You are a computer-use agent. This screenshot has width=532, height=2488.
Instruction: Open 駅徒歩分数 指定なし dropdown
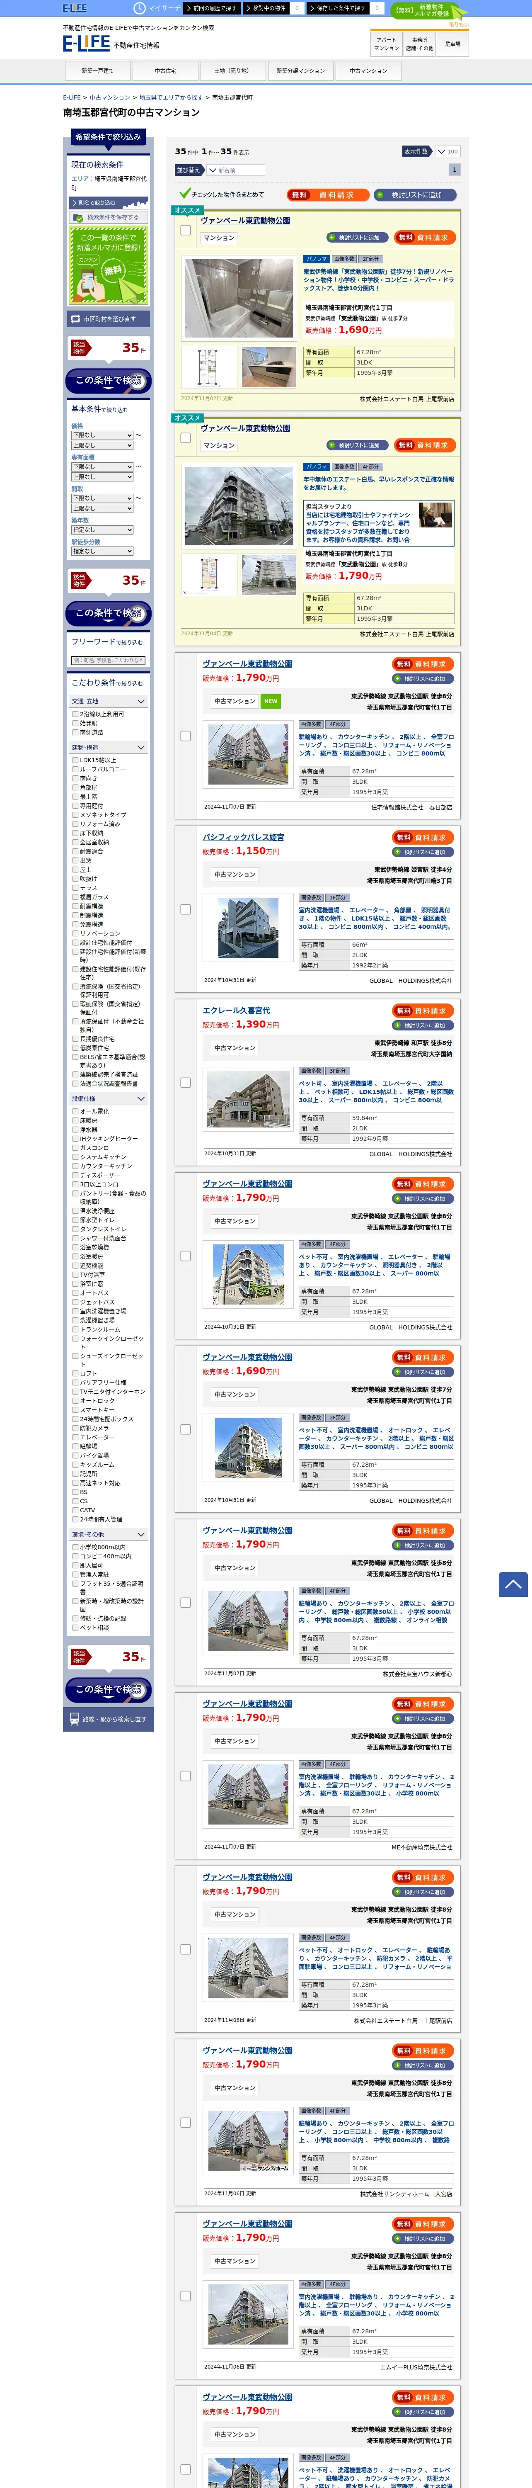pos(102,552)
